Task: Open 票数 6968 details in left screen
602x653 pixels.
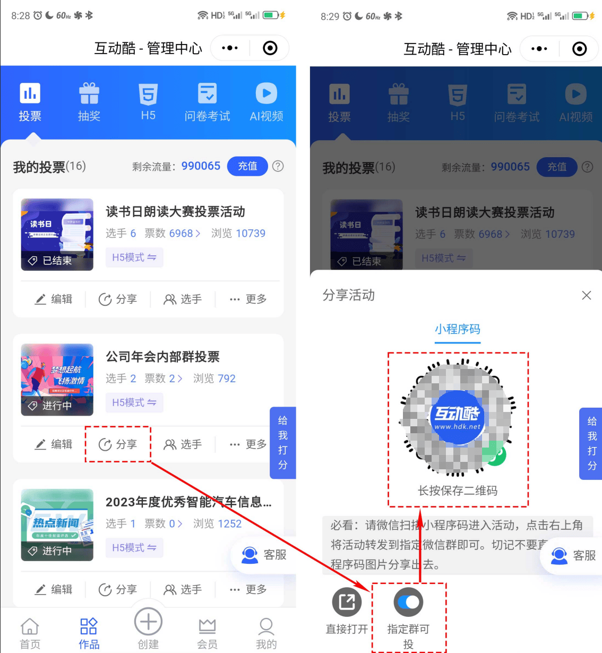Action: 173,234
